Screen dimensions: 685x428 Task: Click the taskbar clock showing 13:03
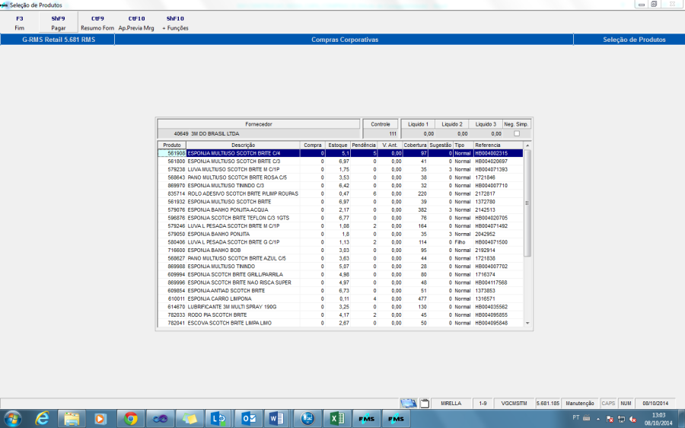point(658,419)
